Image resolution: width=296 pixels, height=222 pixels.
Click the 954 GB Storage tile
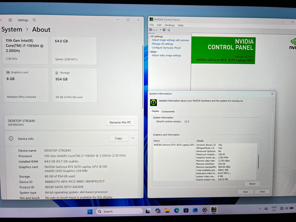[x=74, y=85]
